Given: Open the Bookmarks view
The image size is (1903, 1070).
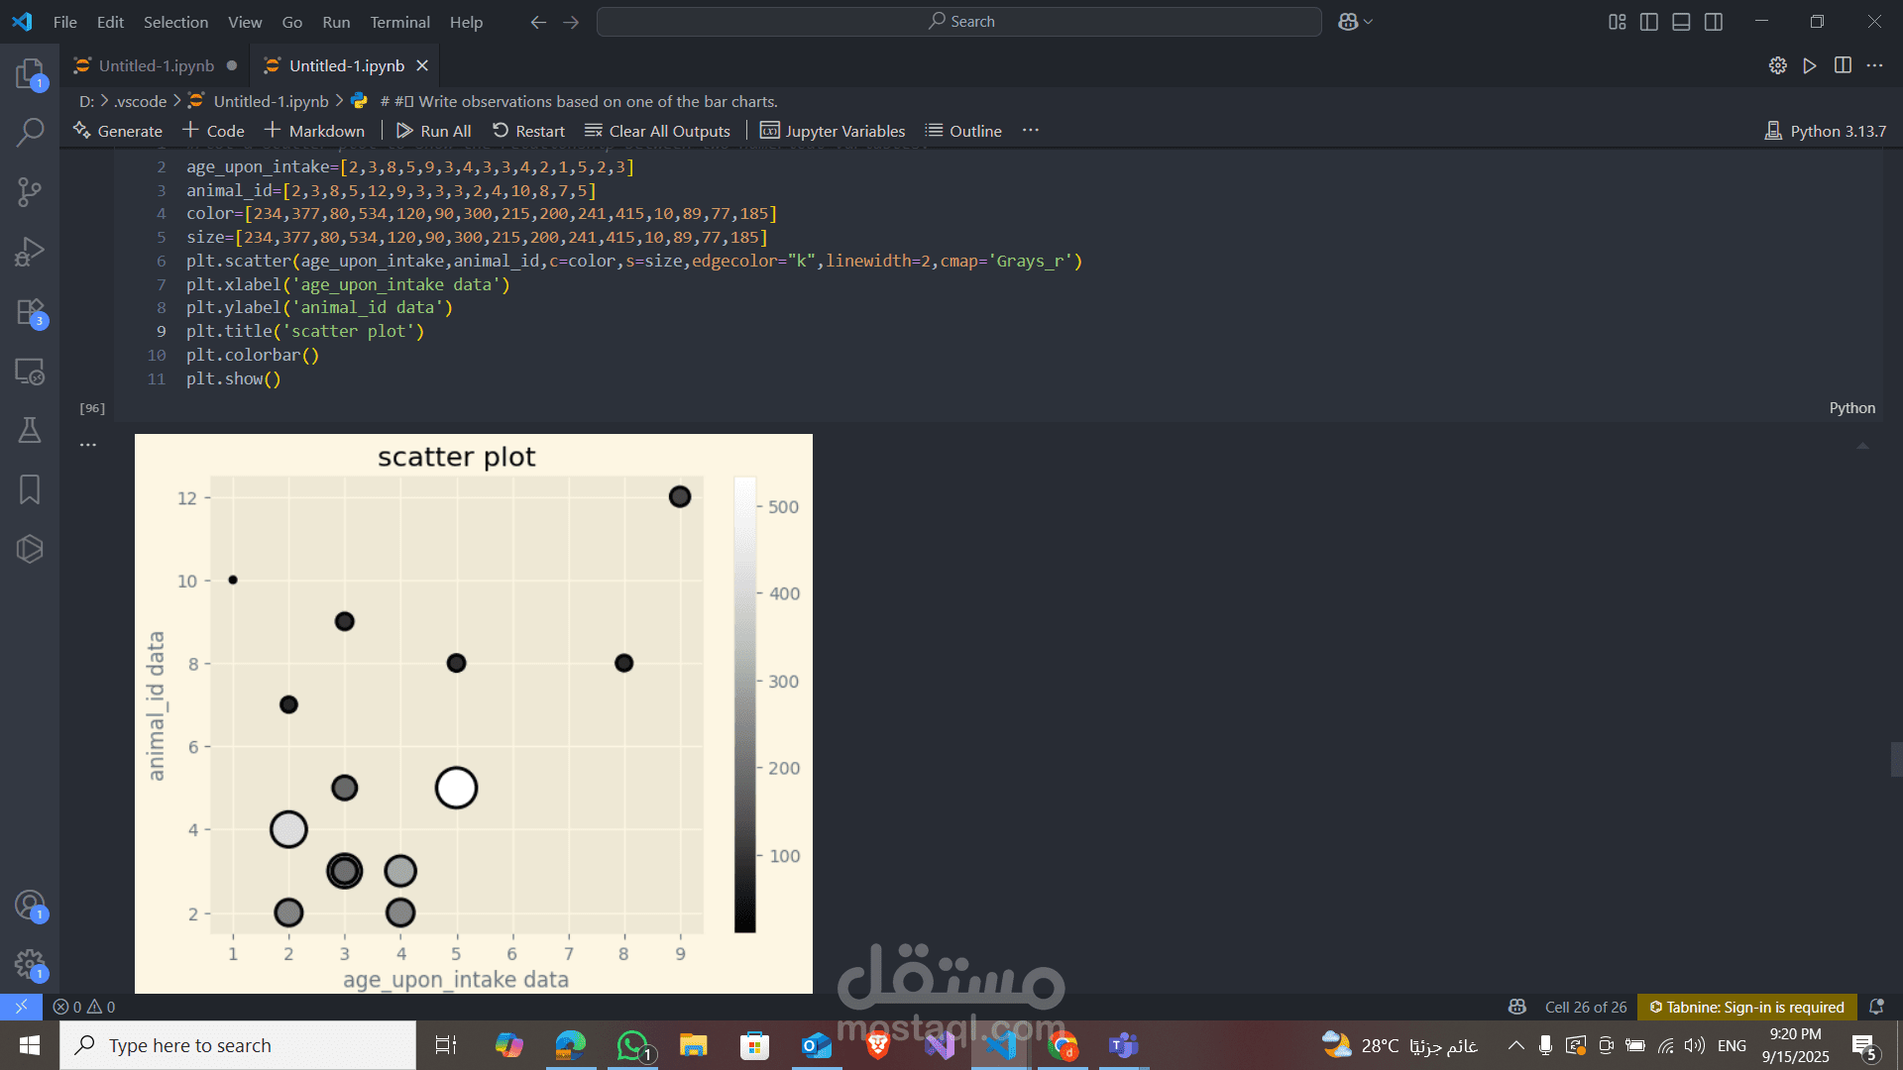Looking at the screenshot, I should tap(30, 489).
